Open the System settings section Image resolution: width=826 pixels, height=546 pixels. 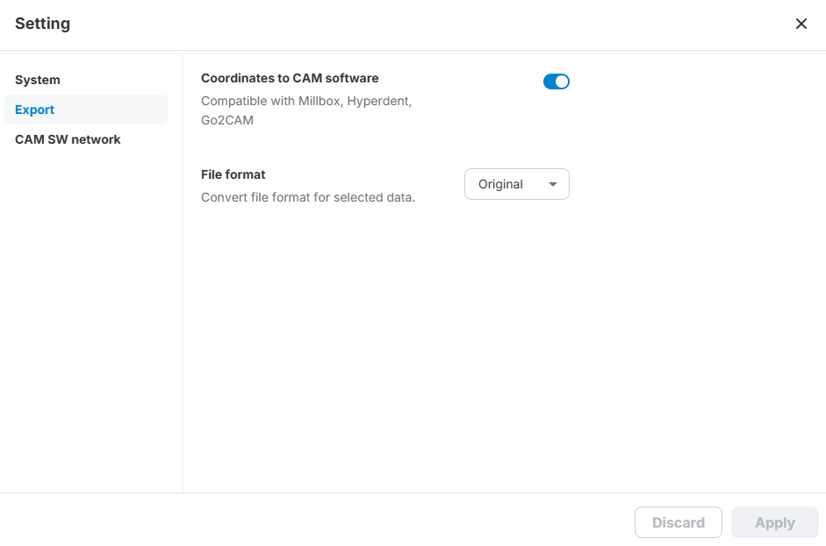pos(38,80)
